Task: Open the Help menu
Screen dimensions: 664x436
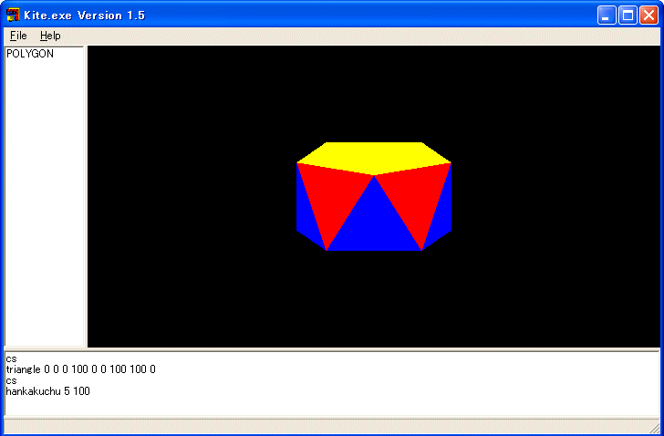Action: click(x=50, y=36)
